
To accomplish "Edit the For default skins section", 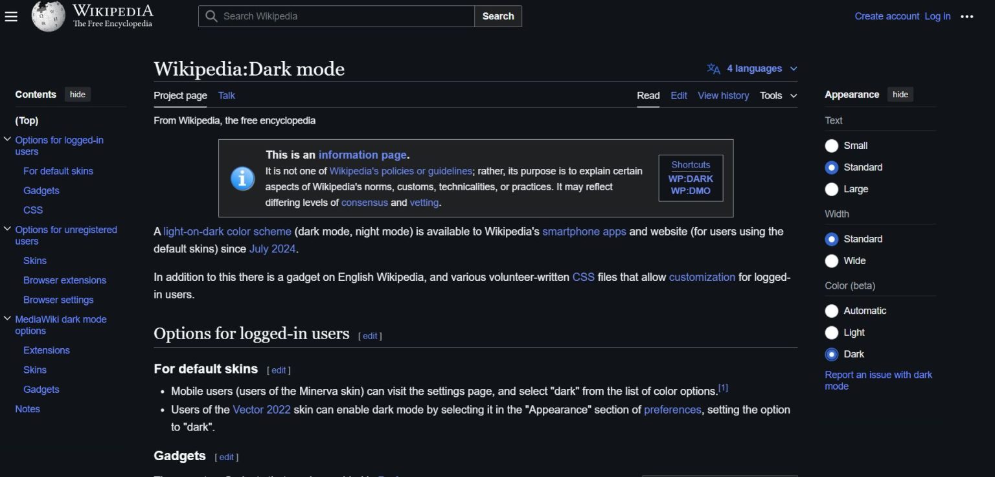I will 279,370.
